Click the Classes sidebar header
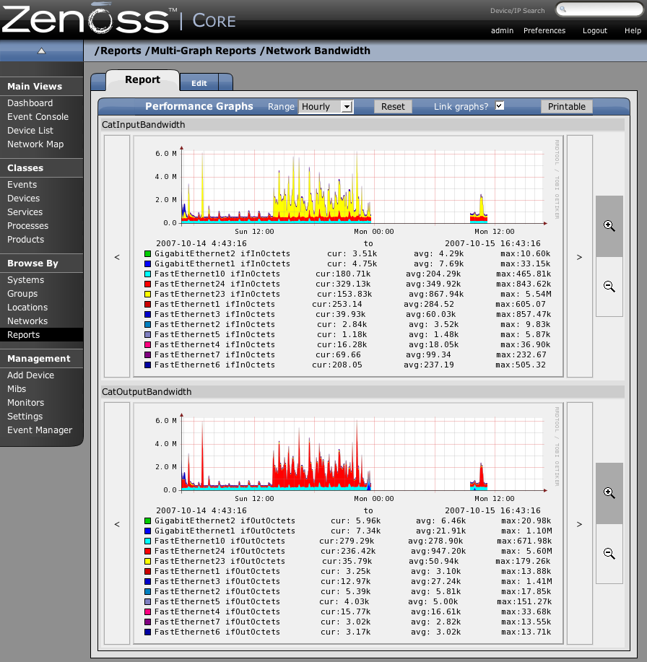Screen dimensions: 647x662 [25, 167]
